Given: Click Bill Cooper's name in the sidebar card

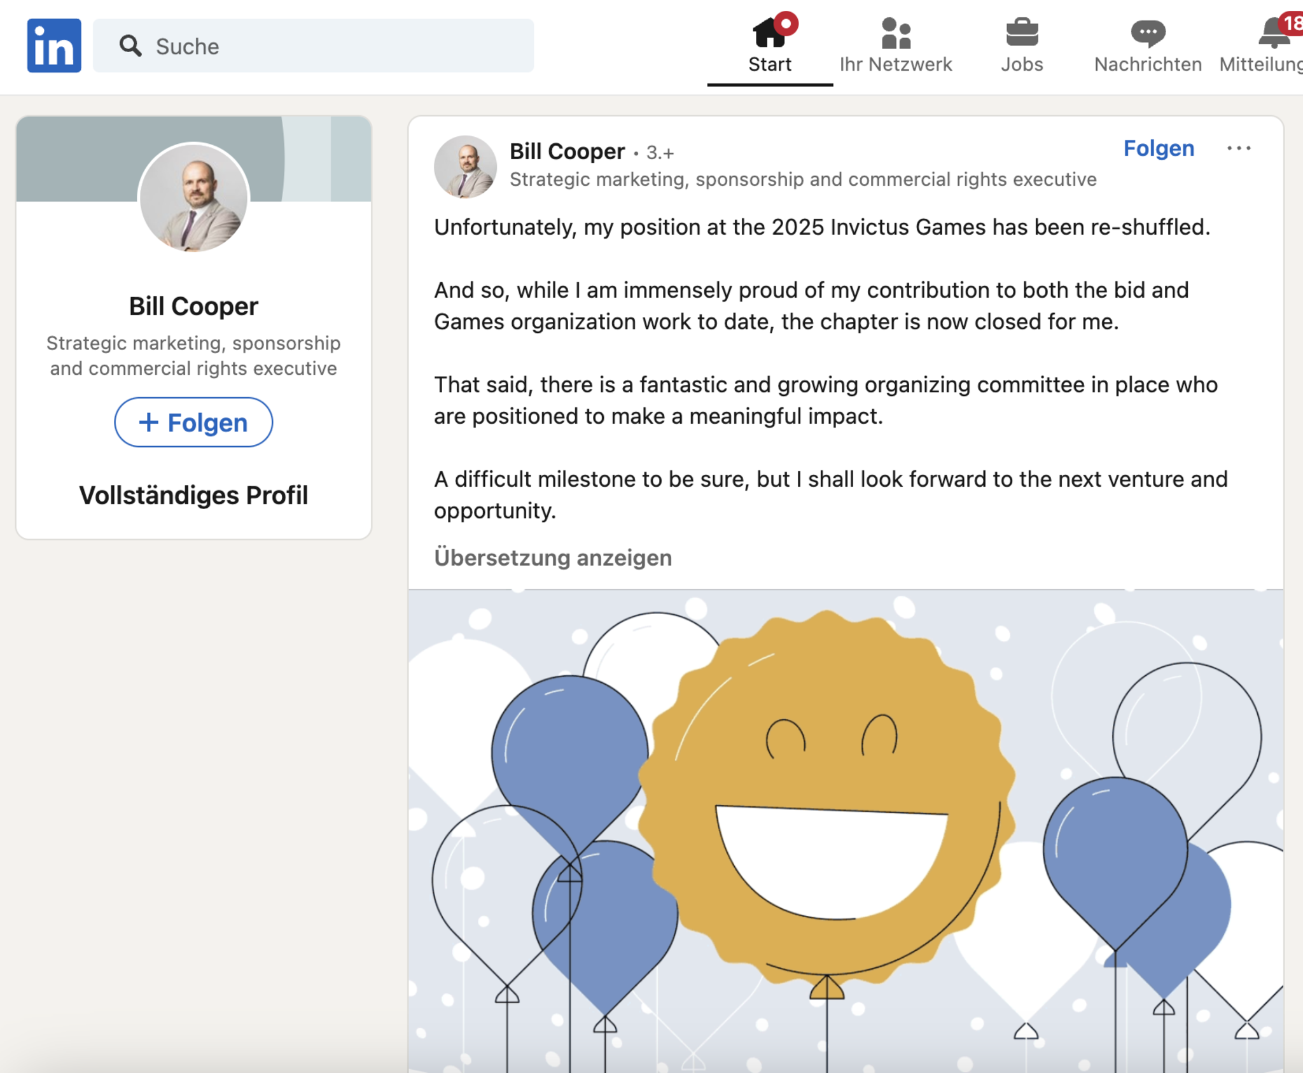Looking at the screenshot, I should coord(193,306).
